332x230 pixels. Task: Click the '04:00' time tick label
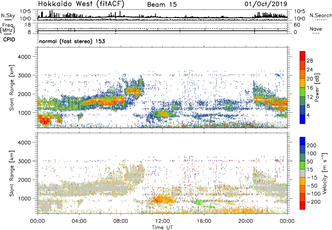[79, 221]
